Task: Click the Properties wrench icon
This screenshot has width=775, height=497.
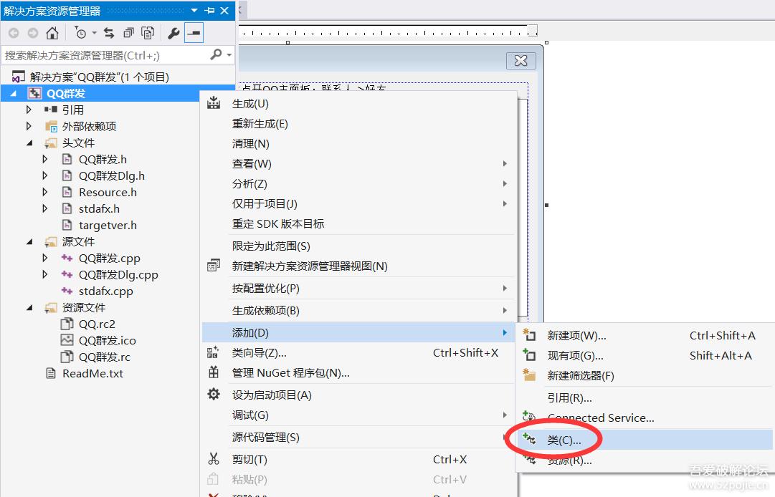Action: pos(173,32)
